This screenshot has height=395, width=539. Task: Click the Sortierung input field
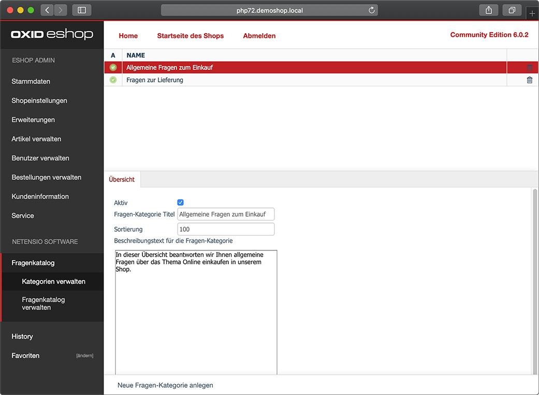click(226, 229)
